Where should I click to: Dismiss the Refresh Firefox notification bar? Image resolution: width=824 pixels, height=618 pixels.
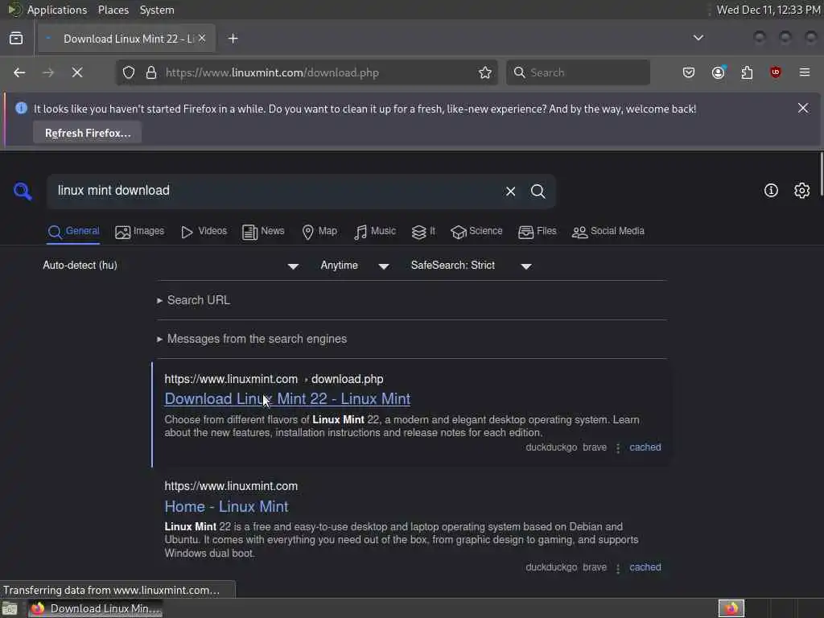[x=803, y=108]
